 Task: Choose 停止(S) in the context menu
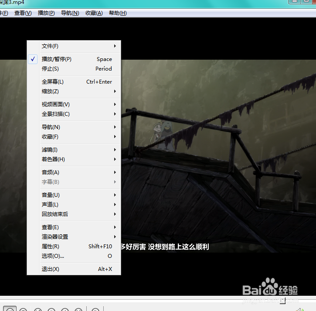[74, 69]
